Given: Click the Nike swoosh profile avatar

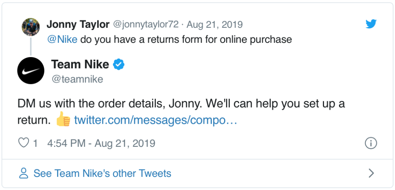Looking at the screenshot, I should tap(31, 71).
